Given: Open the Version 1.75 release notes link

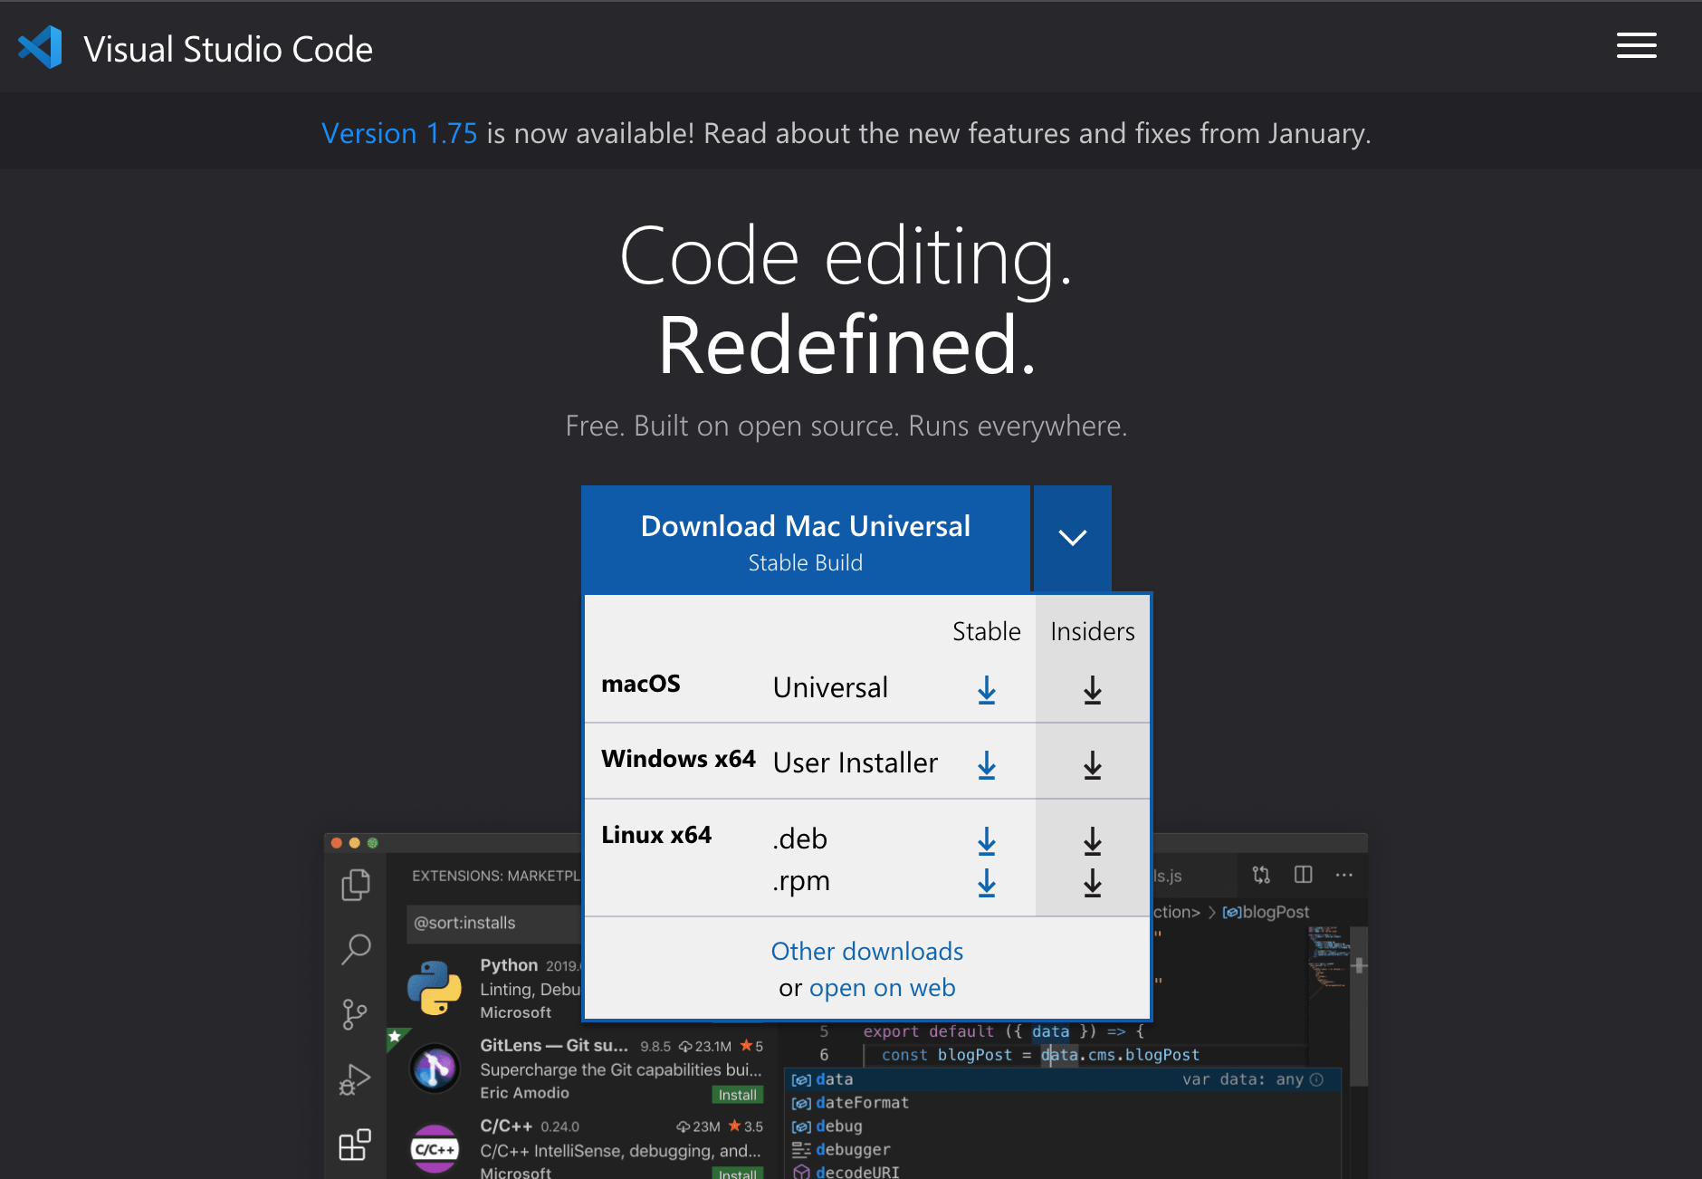Looking at the screenshot, I should tap(399, 133).
